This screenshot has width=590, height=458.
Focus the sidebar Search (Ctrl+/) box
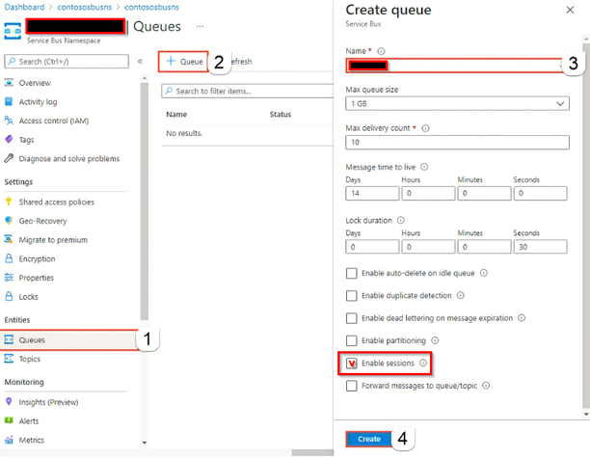point(67,62)
